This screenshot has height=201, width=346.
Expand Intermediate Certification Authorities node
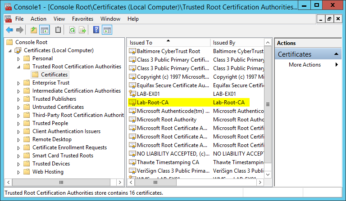point(18,91)
